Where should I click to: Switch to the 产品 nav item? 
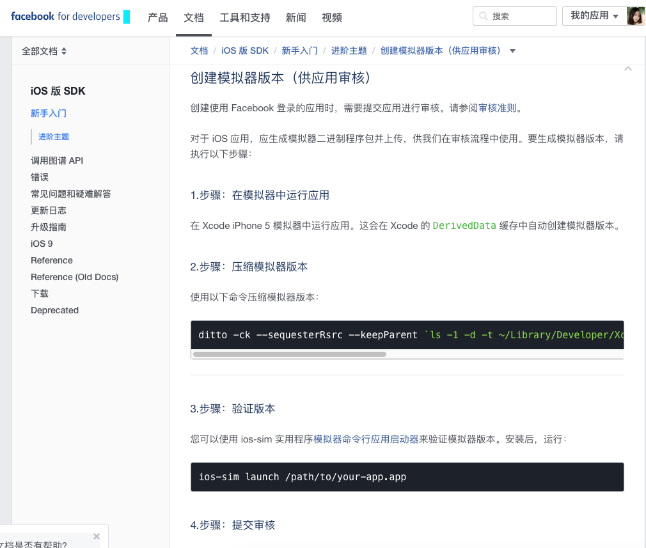[157, 17]
